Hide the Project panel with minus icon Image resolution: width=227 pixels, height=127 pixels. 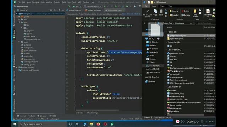[x=63, y=10]
